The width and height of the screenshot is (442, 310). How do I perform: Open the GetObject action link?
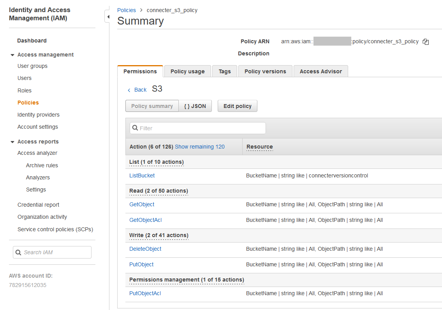pyautogui.click(x=141, y=204)
